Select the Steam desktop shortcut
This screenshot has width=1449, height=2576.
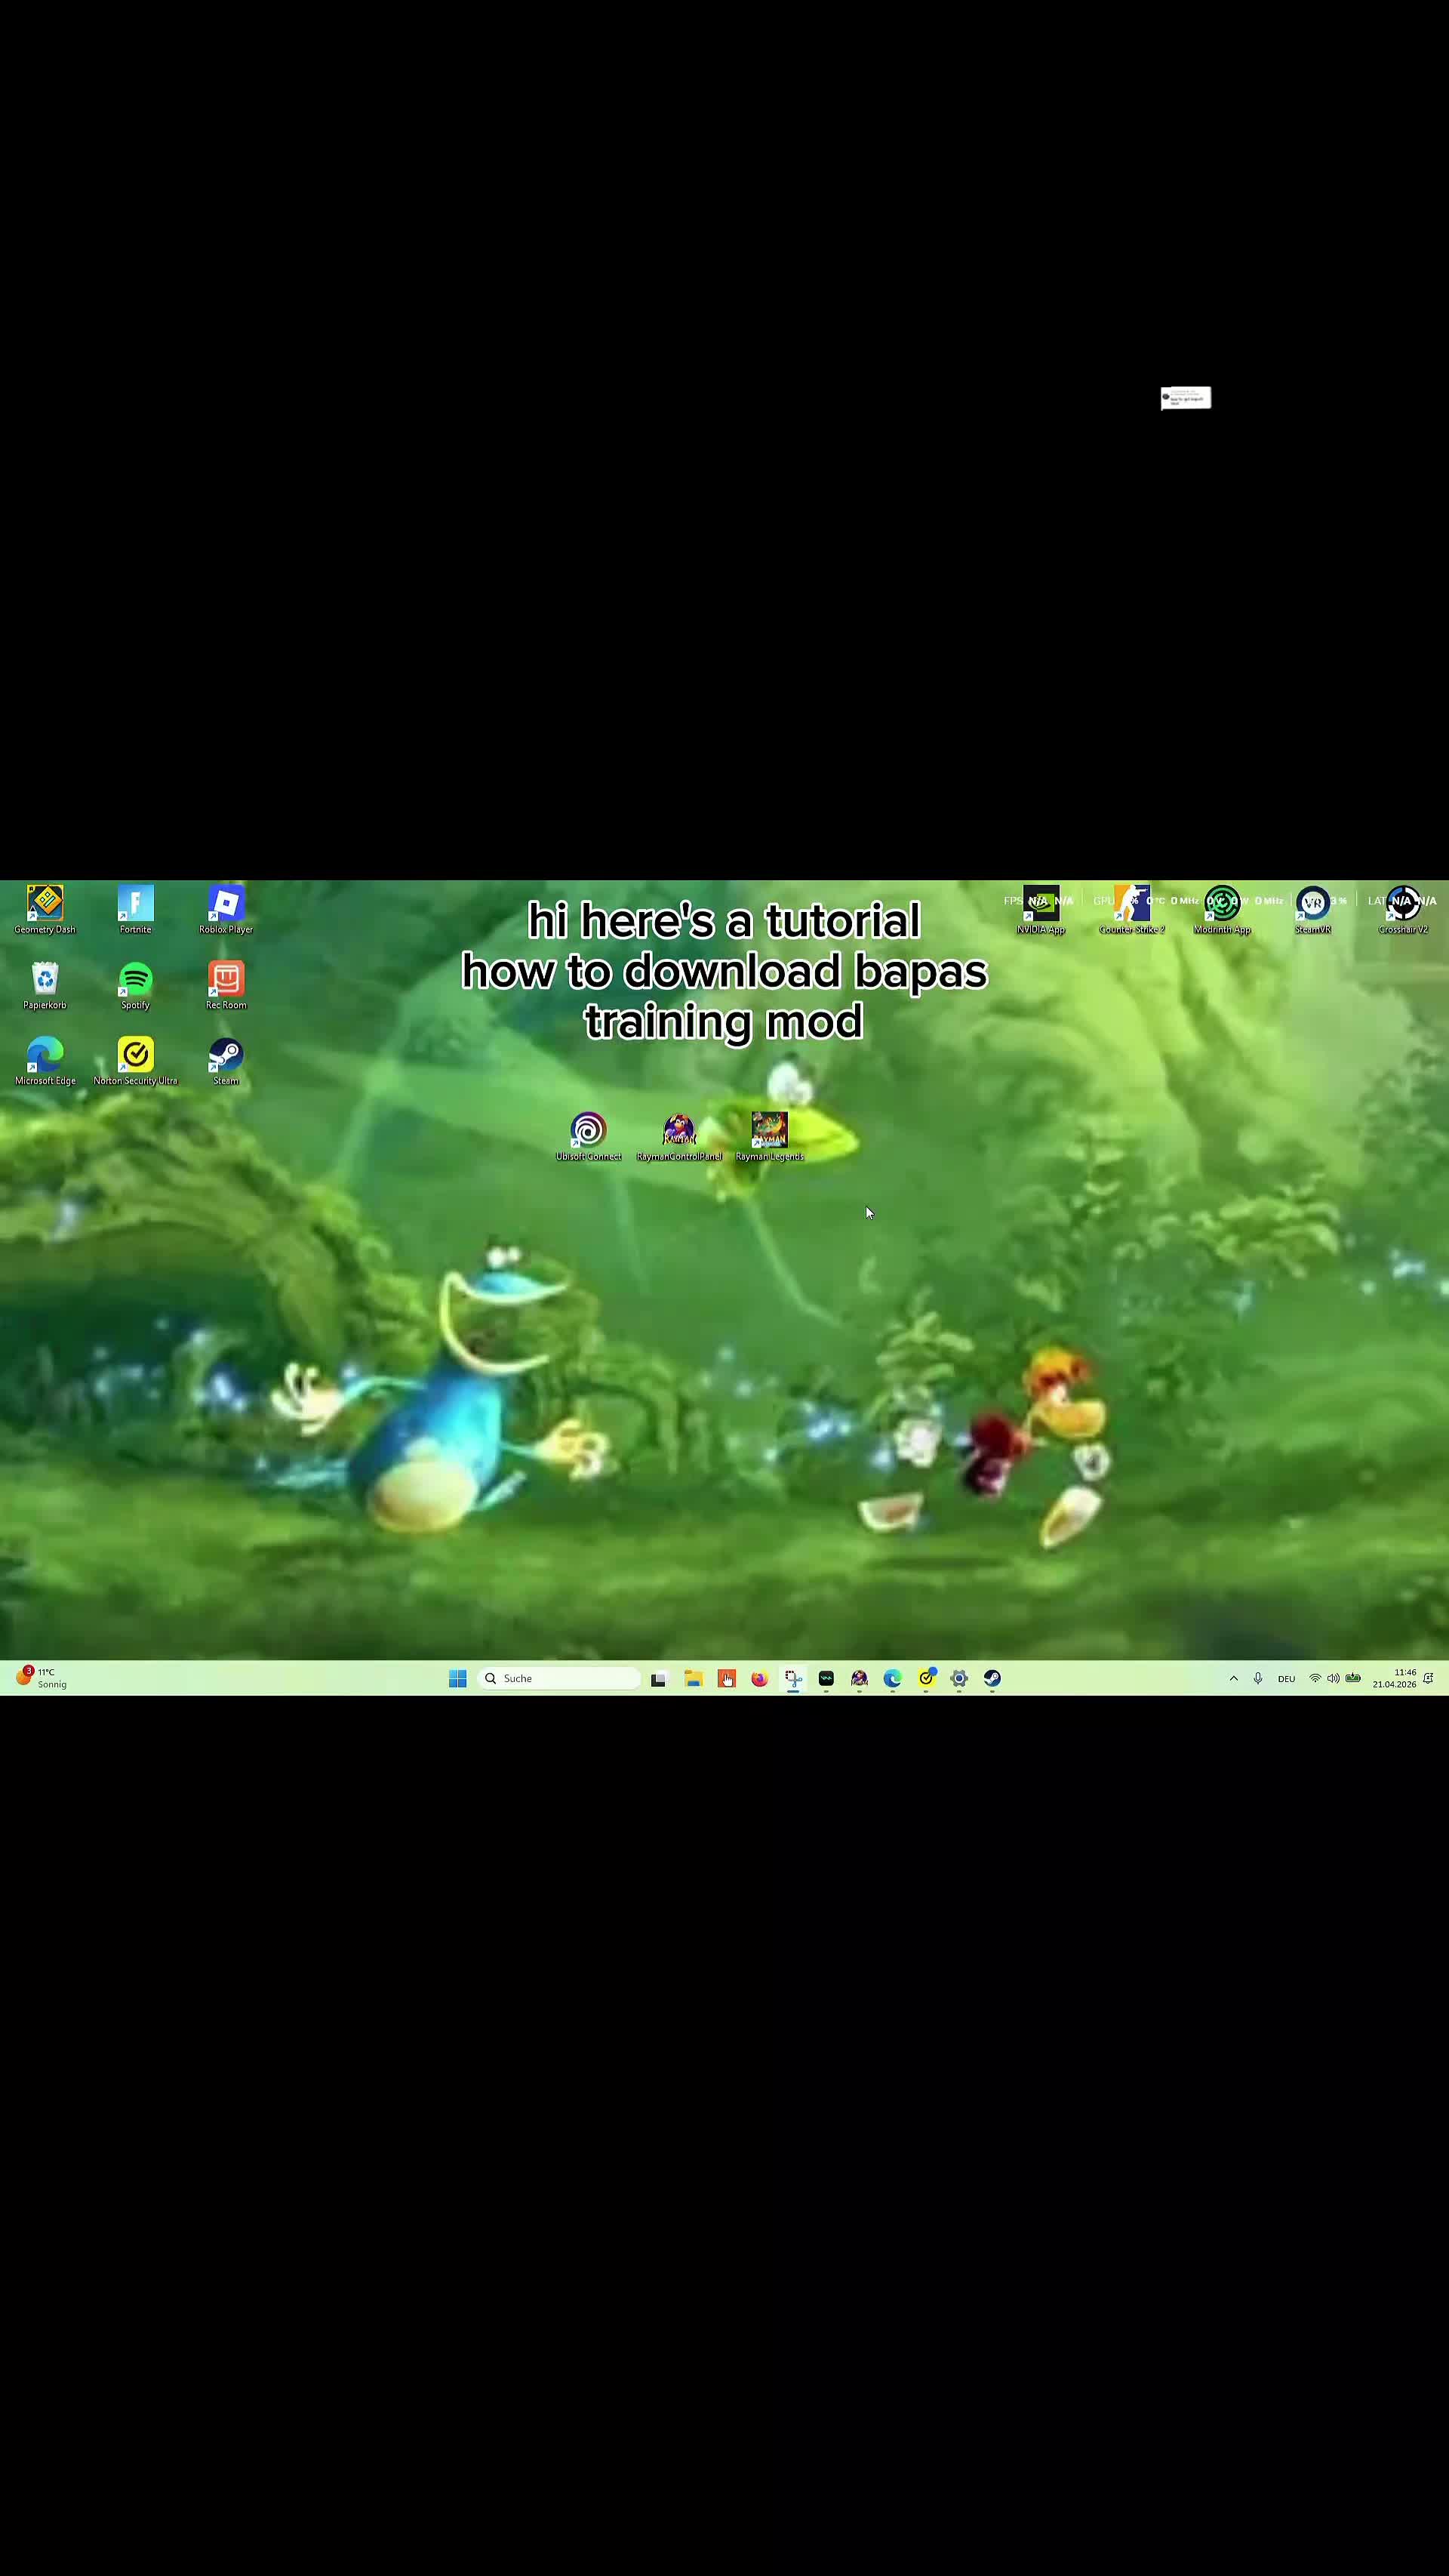coord(226,1061)
